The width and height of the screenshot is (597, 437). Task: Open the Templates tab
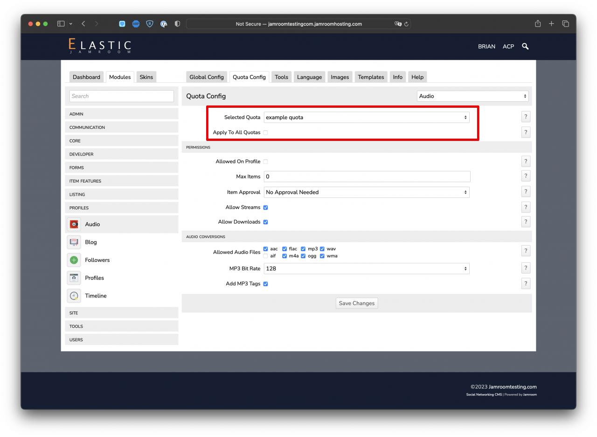tap(371, 77)
